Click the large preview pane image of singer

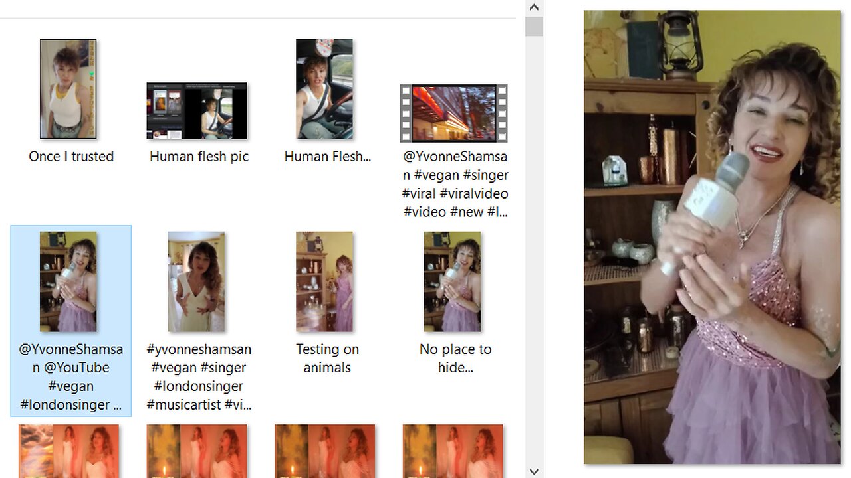point(712,237)
